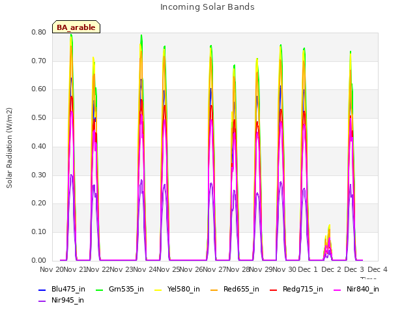Select the Yel580_in legend entry
This screenshot has height=313, width=417.
coord(177,290)
